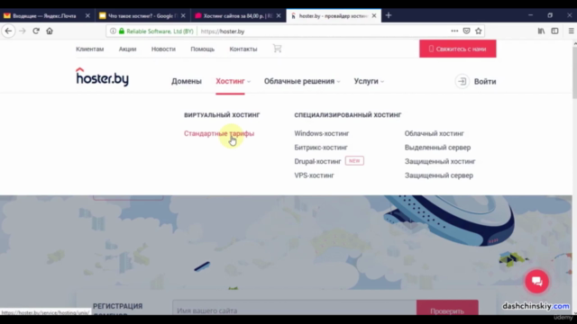
Task: Open Клиентам in top menu
Action: (x=90, y=49)
